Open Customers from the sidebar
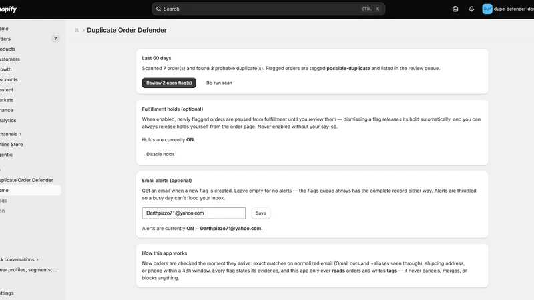Image resolution: width=534 pixels, height=300 pixels. 10,59
